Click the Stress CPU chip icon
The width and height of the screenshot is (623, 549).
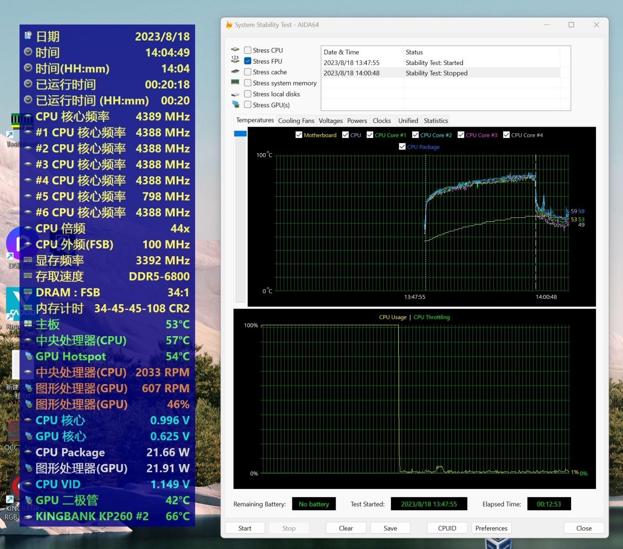click(235, 50)
